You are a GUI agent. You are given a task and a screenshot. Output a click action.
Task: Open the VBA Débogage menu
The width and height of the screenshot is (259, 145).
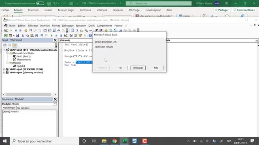pos(68,26)
